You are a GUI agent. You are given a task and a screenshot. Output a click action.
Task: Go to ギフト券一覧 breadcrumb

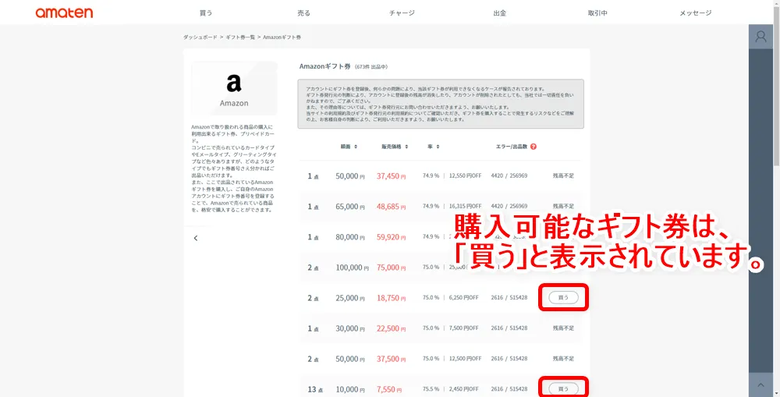[240, 37]
